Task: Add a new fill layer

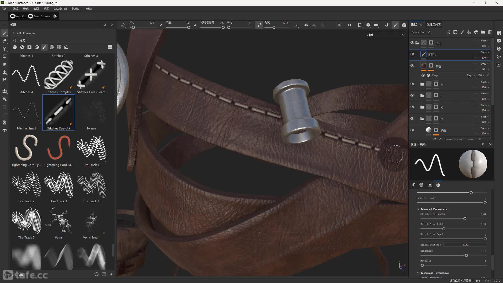Action: (469, 32)
